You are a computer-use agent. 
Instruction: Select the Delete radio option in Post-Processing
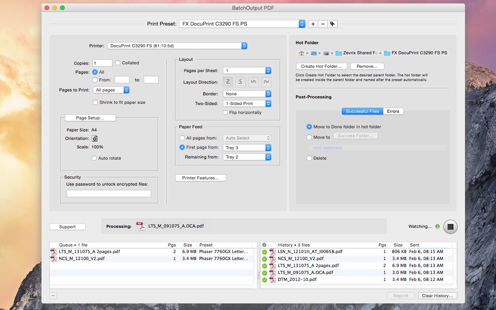point(309,158)
